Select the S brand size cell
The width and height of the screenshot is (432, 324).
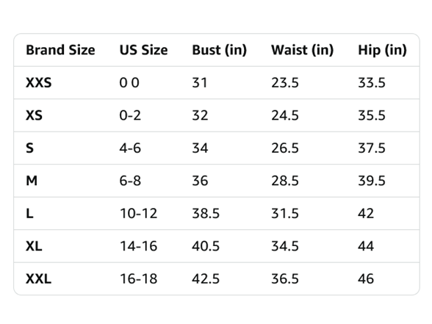click(x=29, y=148)
